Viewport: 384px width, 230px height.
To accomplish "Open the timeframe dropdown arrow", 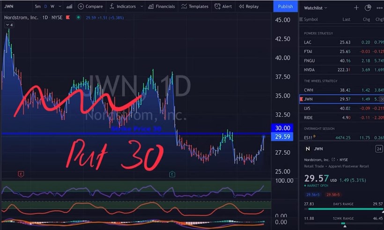I will pyautogui.click(x=60, y=7).
